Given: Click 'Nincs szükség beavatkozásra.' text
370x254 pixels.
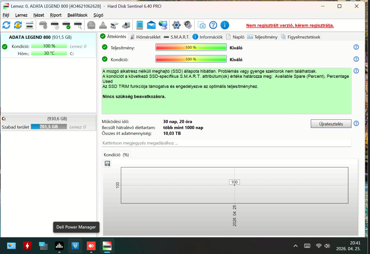Looking at the screenshot, I should [134, 97].
